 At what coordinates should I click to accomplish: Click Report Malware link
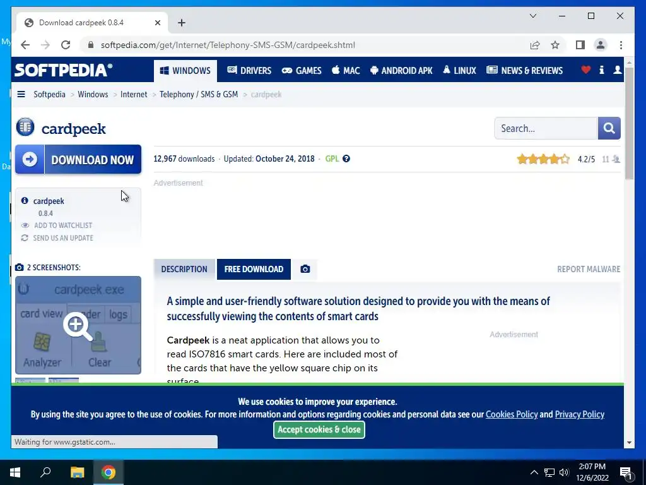pyautogui.click(x=589, y=269)
